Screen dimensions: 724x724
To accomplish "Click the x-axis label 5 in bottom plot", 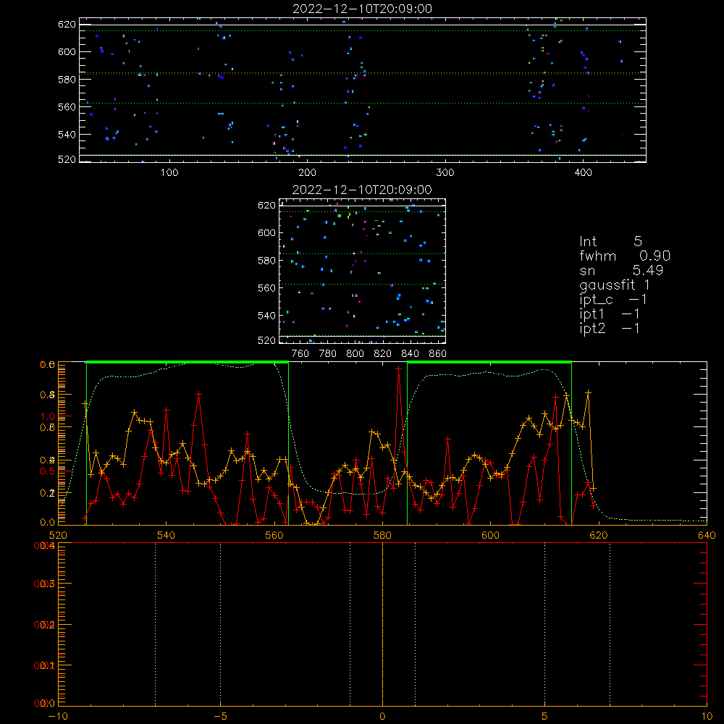I will 545,716.
